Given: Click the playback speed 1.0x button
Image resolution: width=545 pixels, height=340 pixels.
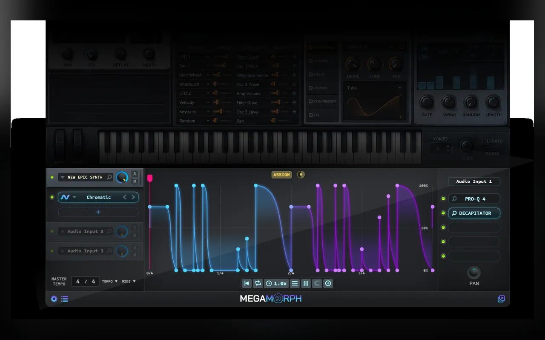Looking at the screenshot, I should point(276,283).
